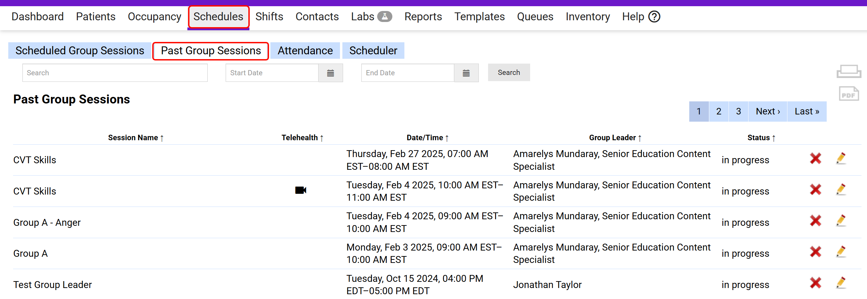Viewport: 867px width, 299px height.
Task: Click the Help question mark icon
Action: pyautogui.click(x=654, y=16)
